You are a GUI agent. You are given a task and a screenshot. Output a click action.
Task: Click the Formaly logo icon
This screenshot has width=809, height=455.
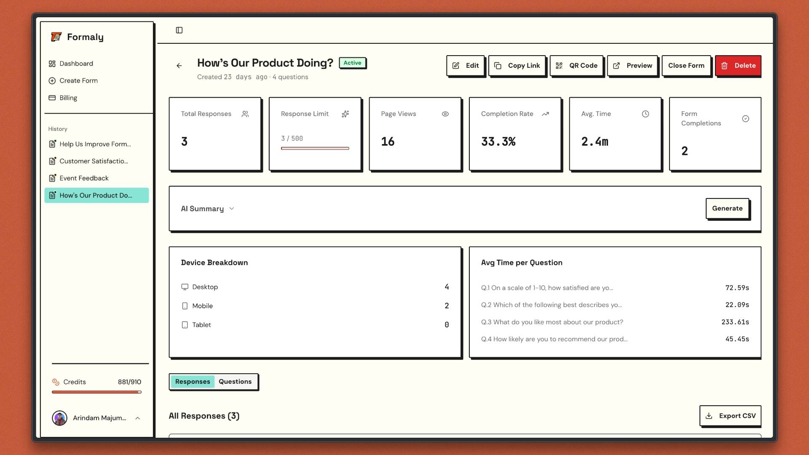(x=56, y=37)
